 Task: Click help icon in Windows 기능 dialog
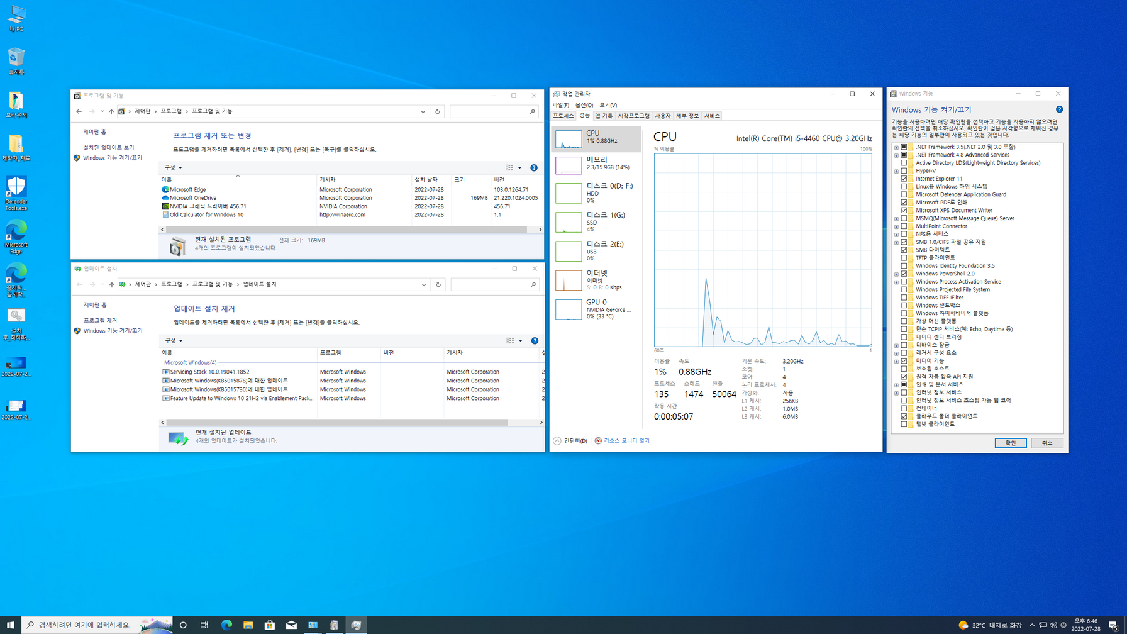[x=1059, y=109]
